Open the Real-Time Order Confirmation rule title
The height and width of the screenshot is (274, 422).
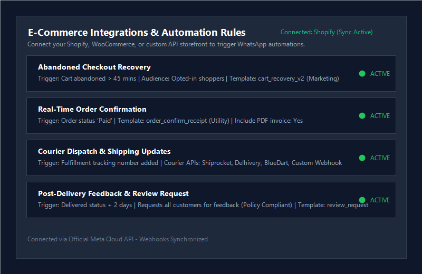pyautogui.click(x=92, y=109)
